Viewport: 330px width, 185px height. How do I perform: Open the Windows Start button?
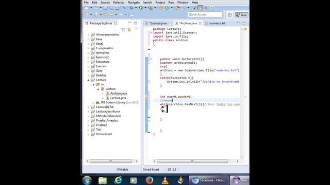87,180
